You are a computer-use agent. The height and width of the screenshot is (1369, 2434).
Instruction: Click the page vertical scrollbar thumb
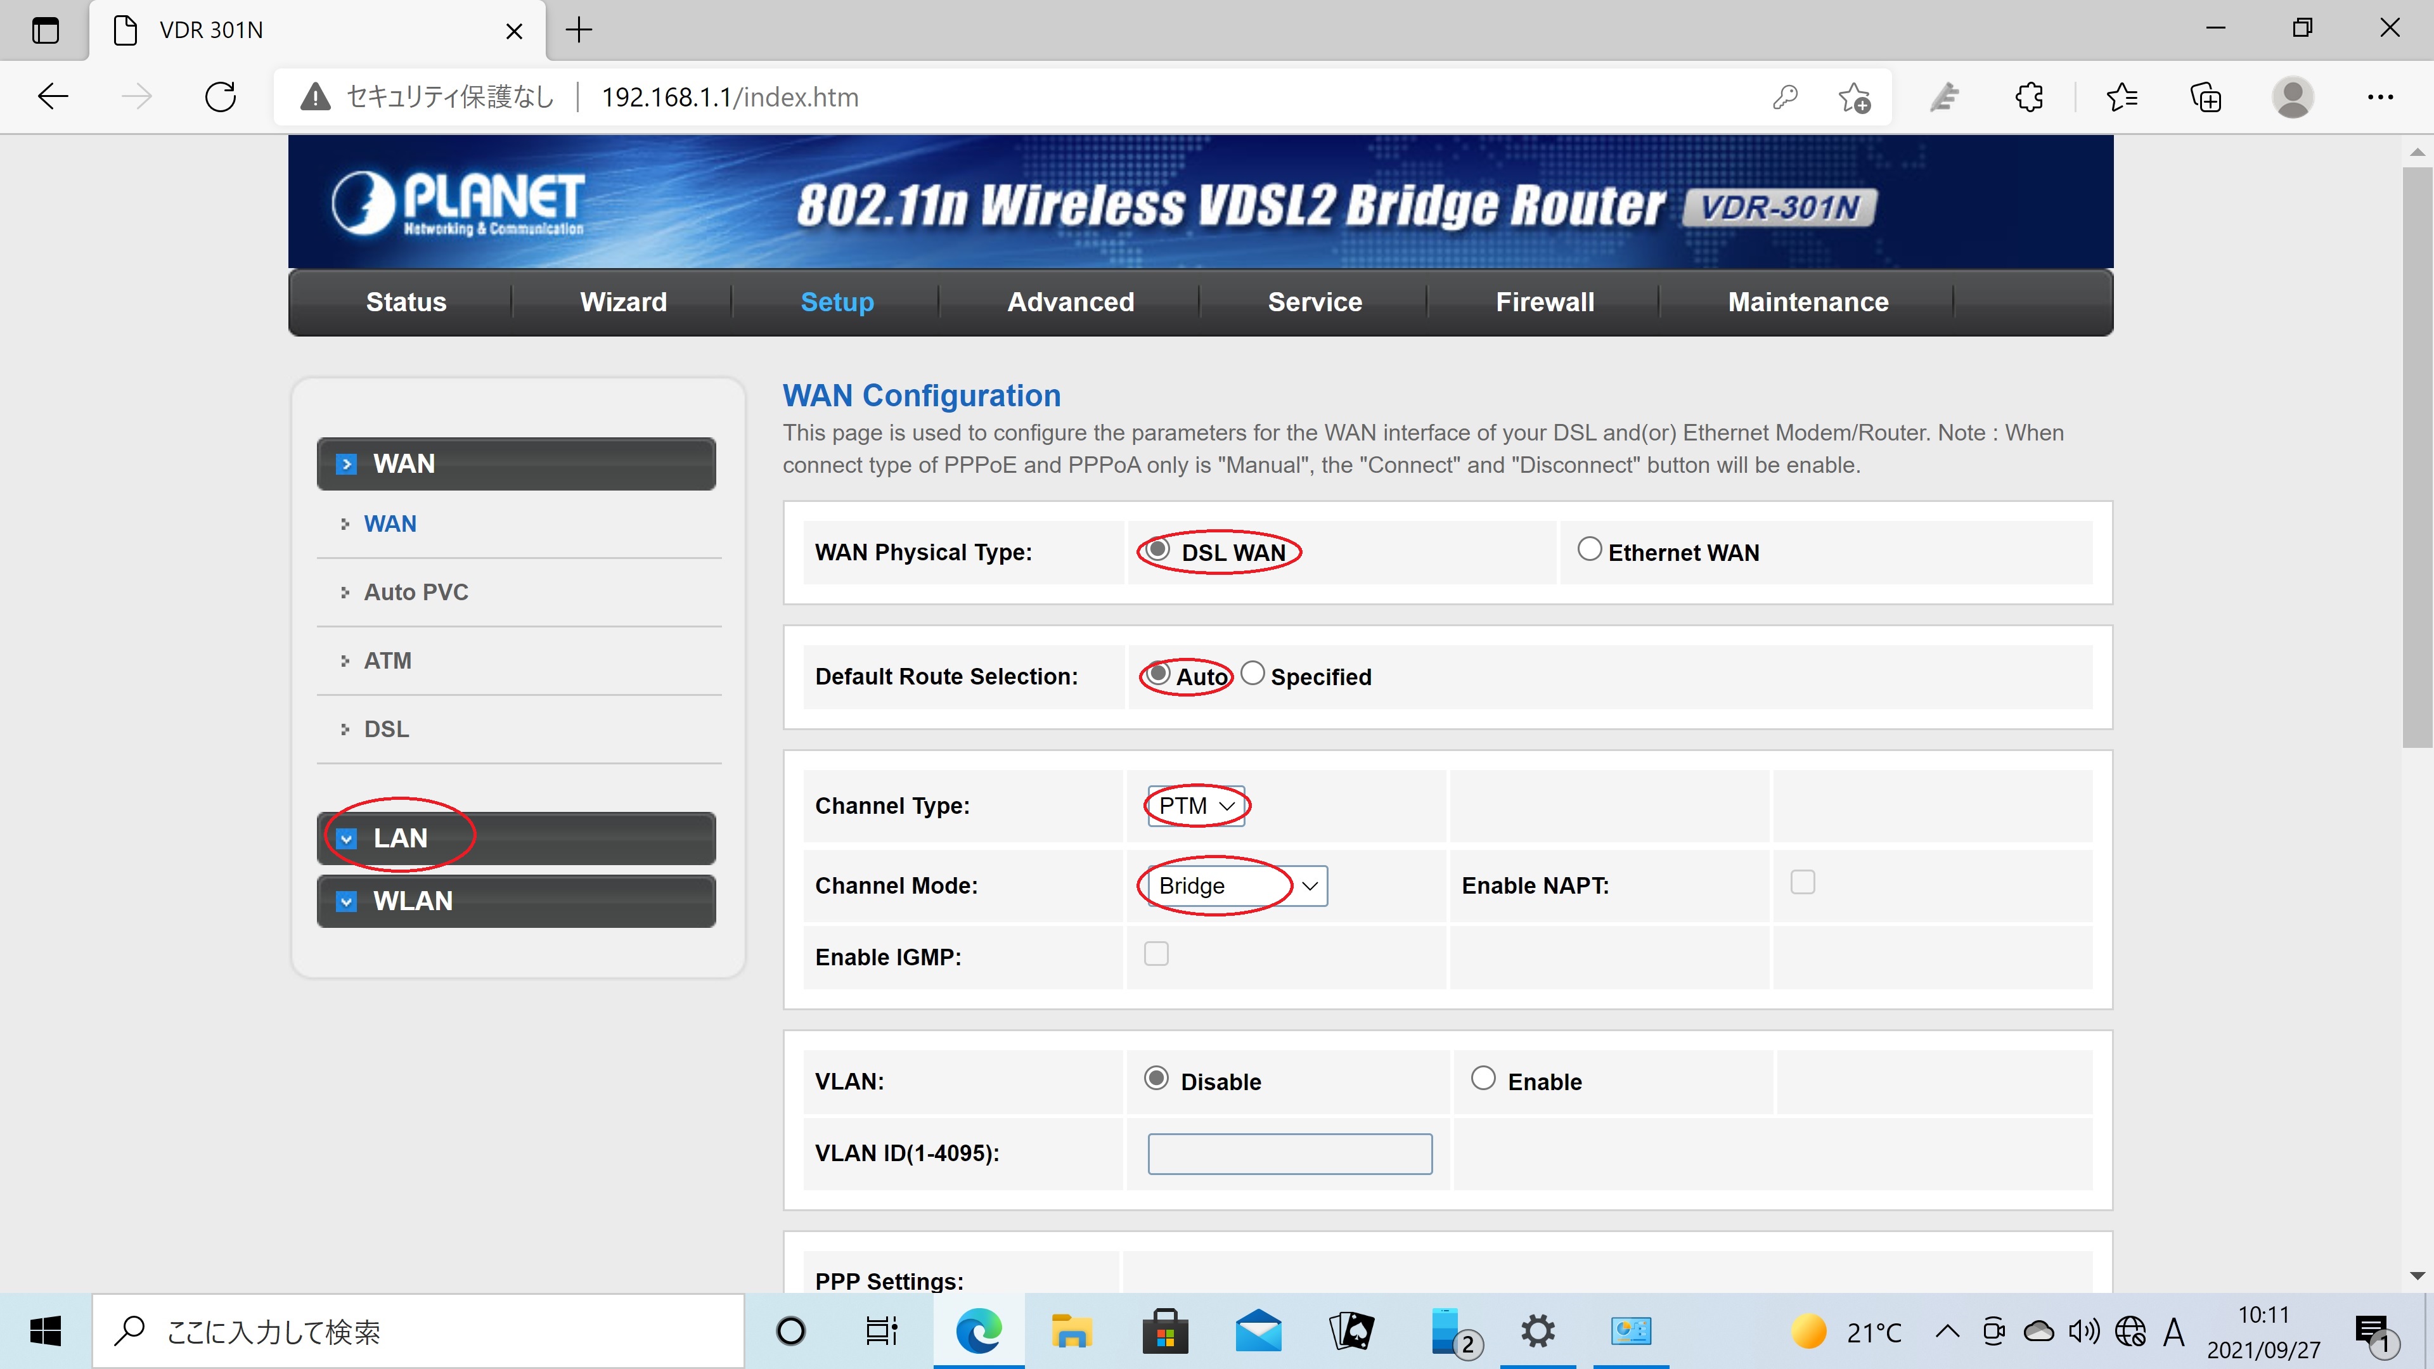click(x=2418, y=457)
